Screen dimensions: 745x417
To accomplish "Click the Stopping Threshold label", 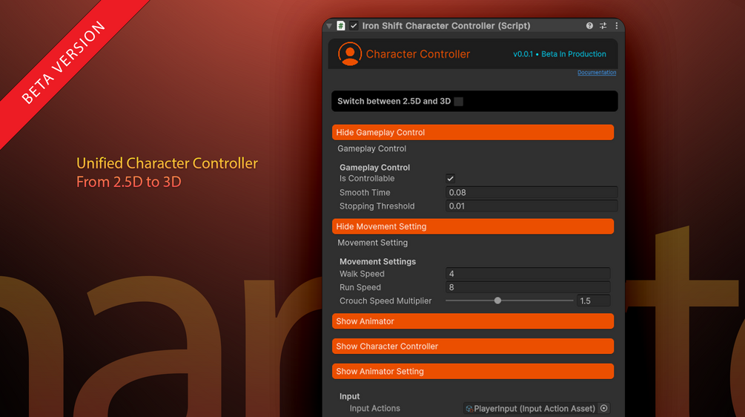I will (x=377, y=206).
